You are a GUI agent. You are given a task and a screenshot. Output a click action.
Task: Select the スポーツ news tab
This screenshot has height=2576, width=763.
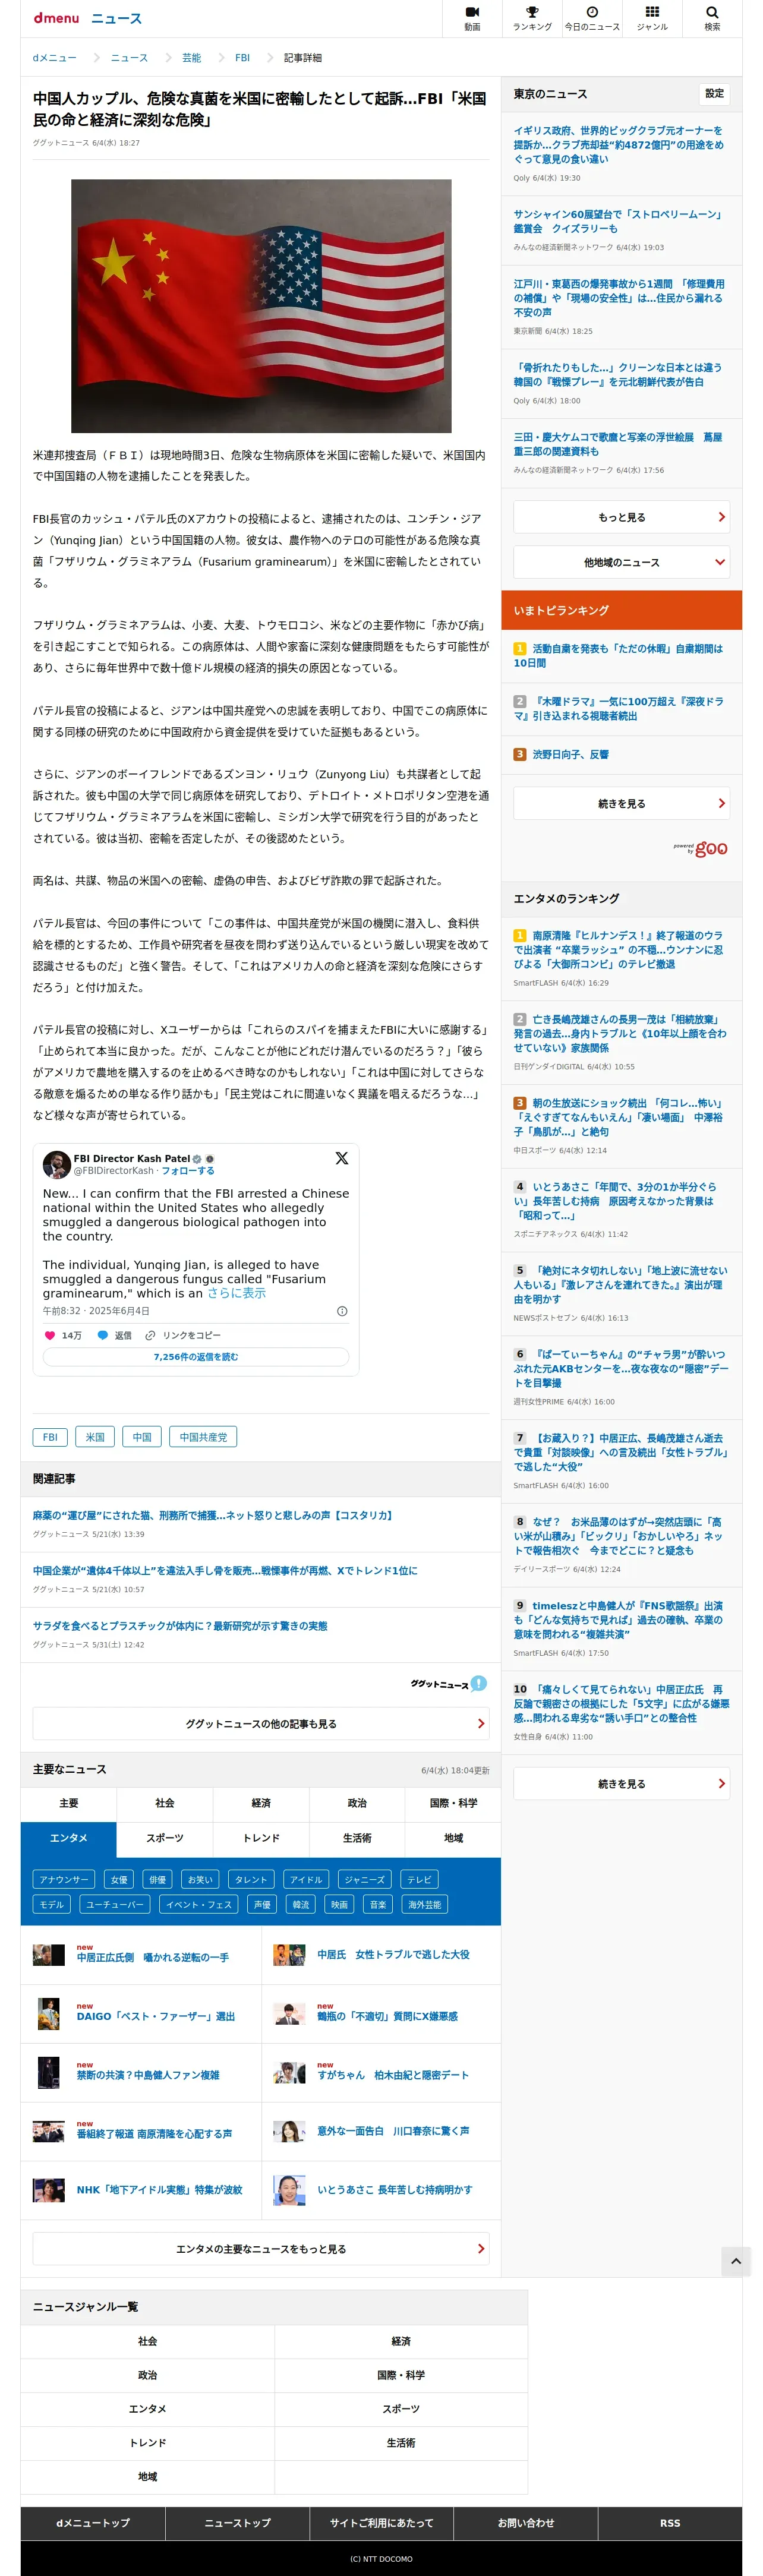coord(165,1838)
